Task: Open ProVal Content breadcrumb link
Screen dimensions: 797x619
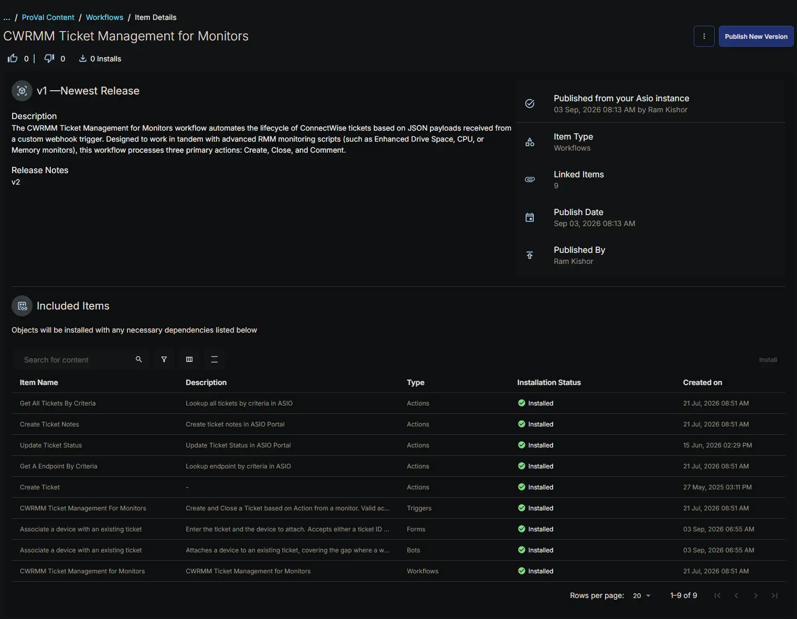Action: coord(48,17)
